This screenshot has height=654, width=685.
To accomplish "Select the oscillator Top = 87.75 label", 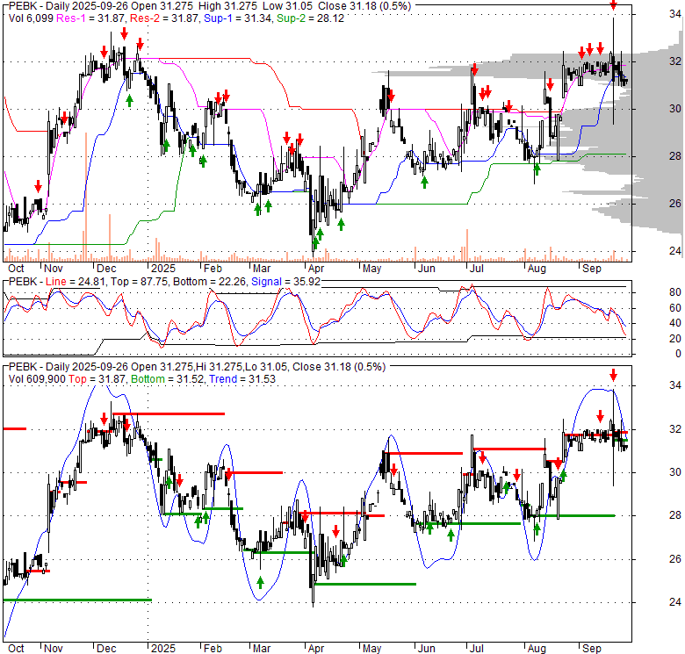I will (139, 282).
